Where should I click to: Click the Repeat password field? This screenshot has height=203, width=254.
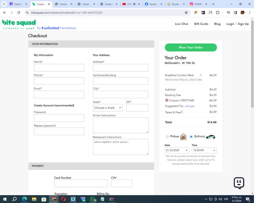pos(59,131)
